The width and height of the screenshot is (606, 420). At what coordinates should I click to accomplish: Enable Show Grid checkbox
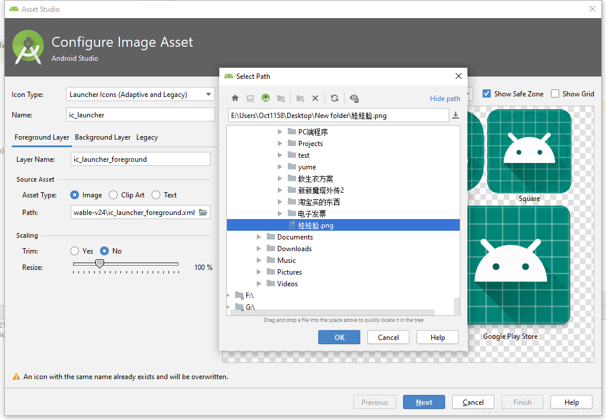555,93
